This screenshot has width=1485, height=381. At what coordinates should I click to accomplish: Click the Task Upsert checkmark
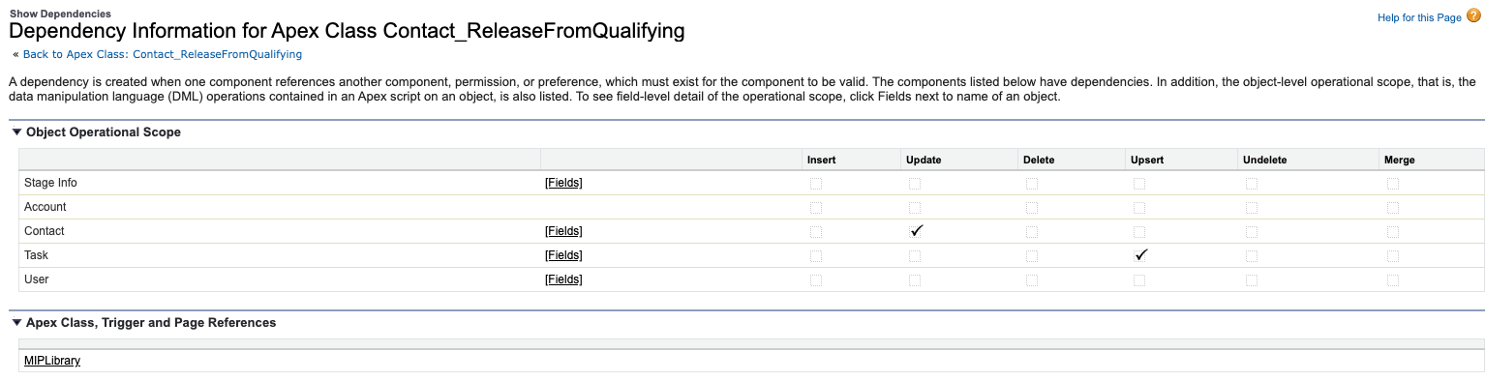click(x=1141, y=255)
